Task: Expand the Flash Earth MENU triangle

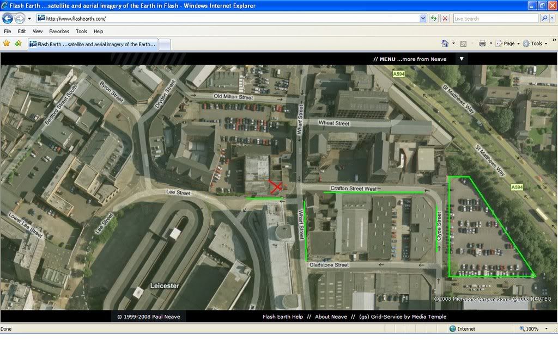Action: (x=461, y=59)
